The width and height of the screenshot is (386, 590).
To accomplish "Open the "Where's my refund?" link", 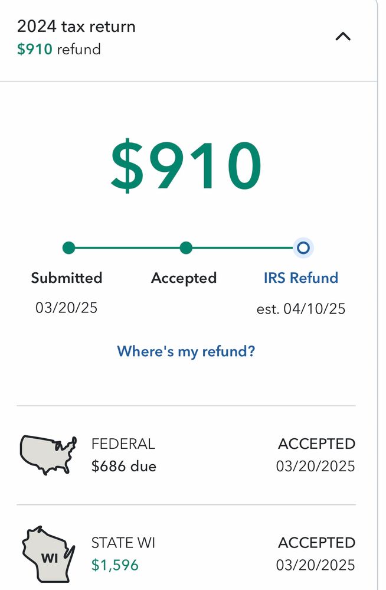I will click(186, 351).
